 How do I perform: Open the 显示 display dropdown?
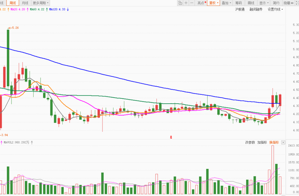(264, 3)
